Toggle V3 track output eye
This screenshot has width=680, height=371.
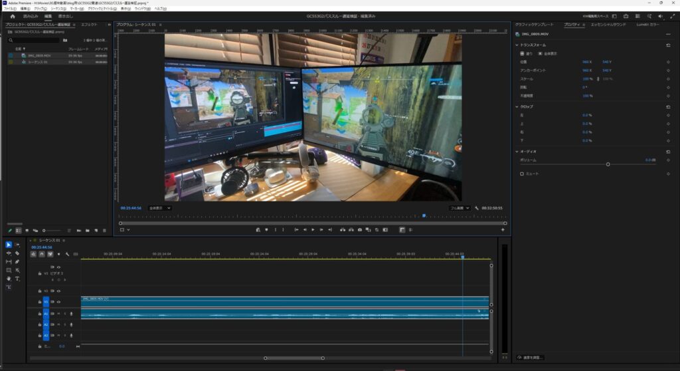click(x=58, y=267)
